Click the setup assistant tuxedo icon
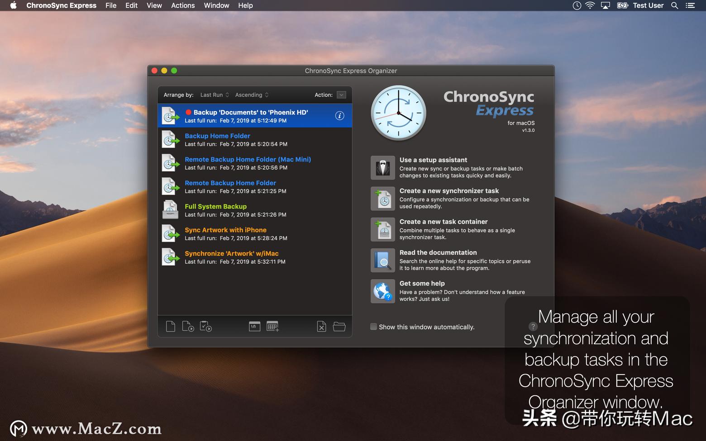 (x=383, y=168)
